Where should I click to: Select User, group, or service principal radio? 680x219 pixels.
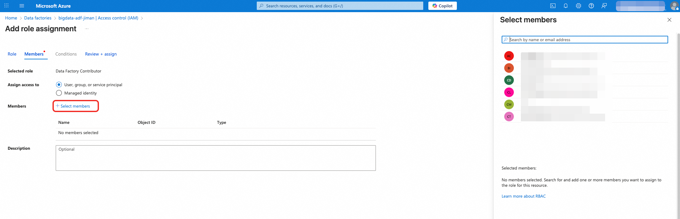[x=59, y=85]
